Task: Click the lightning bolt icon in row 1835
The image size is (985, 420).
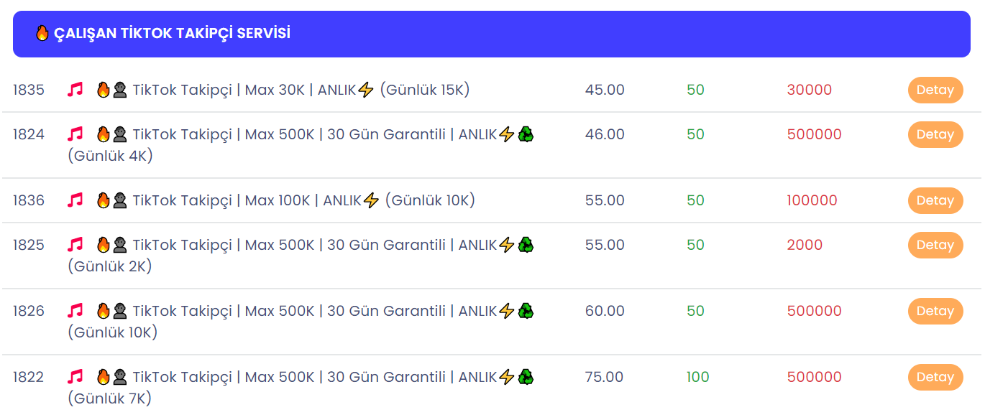Action: pyautogui.click(x=366, y=90)
